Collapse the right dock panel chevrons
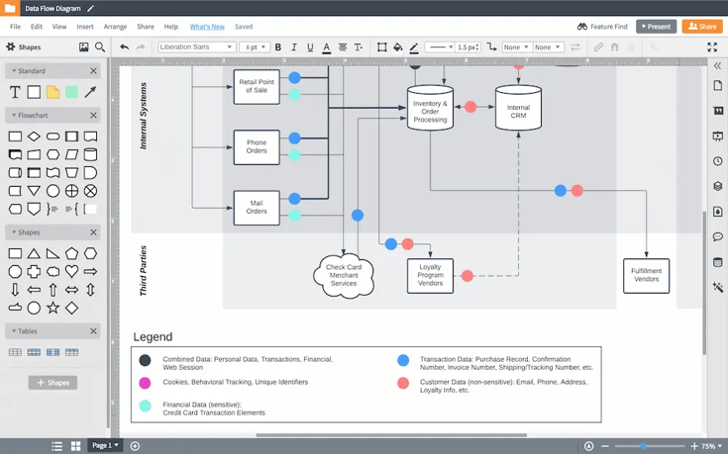Viewport: 728px width, 454px height. tap(717, 66)
